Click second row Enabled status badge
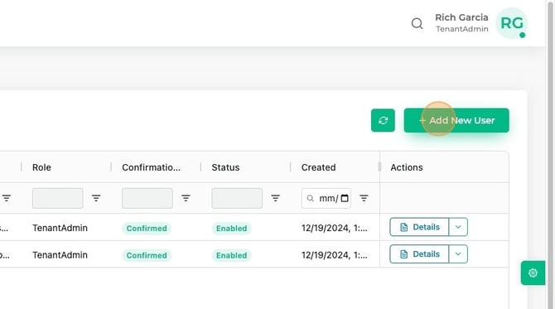 tap(231, 255)
